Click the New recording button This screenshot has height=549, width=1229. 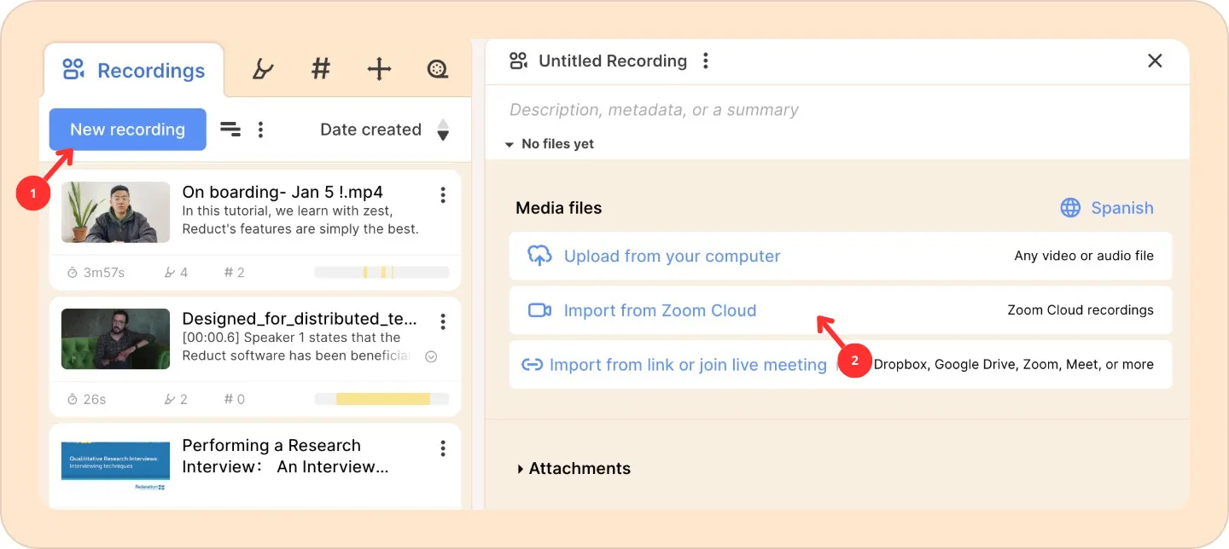pyautogui.click(x=127, y=130)
